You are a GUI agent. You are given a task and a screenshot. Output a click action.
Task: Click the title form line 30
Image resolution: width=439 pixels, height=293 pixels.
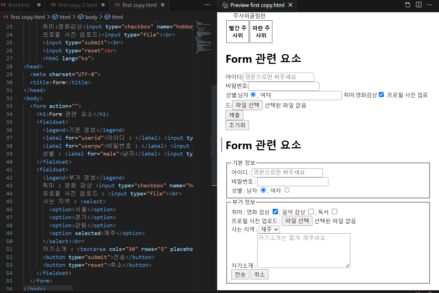(x=60, y=83)
